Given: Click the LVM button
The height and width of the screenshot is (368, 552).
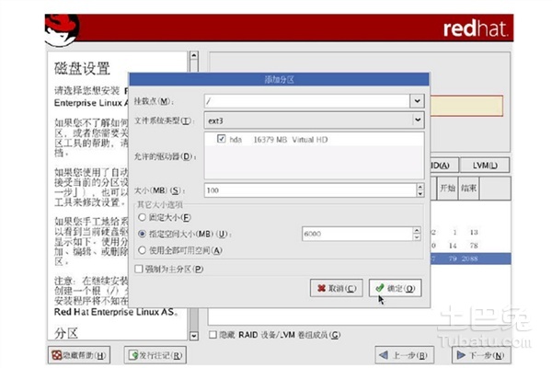Looking at the screenshot, I should click(x=485, y=166).
